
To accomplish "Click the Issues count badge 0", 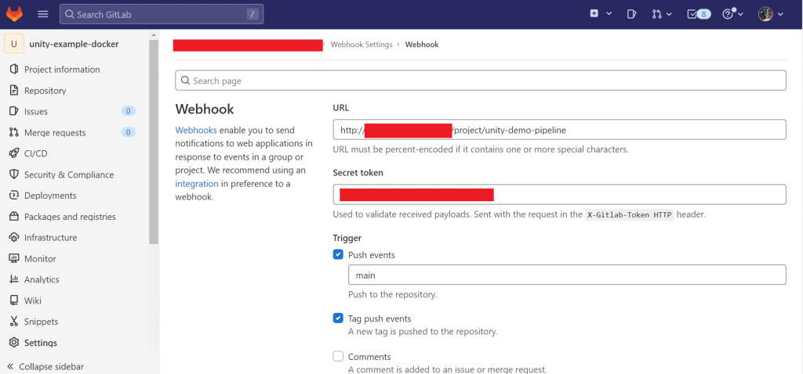I will pos(128,111).
